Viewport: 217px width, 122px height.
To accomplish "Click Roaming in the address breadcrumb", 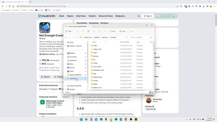I will click(x=104, y=37).
